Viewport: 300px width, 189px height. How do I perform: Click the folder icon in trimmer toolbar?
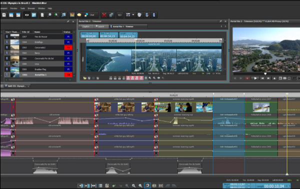click(x=84, y=78)
